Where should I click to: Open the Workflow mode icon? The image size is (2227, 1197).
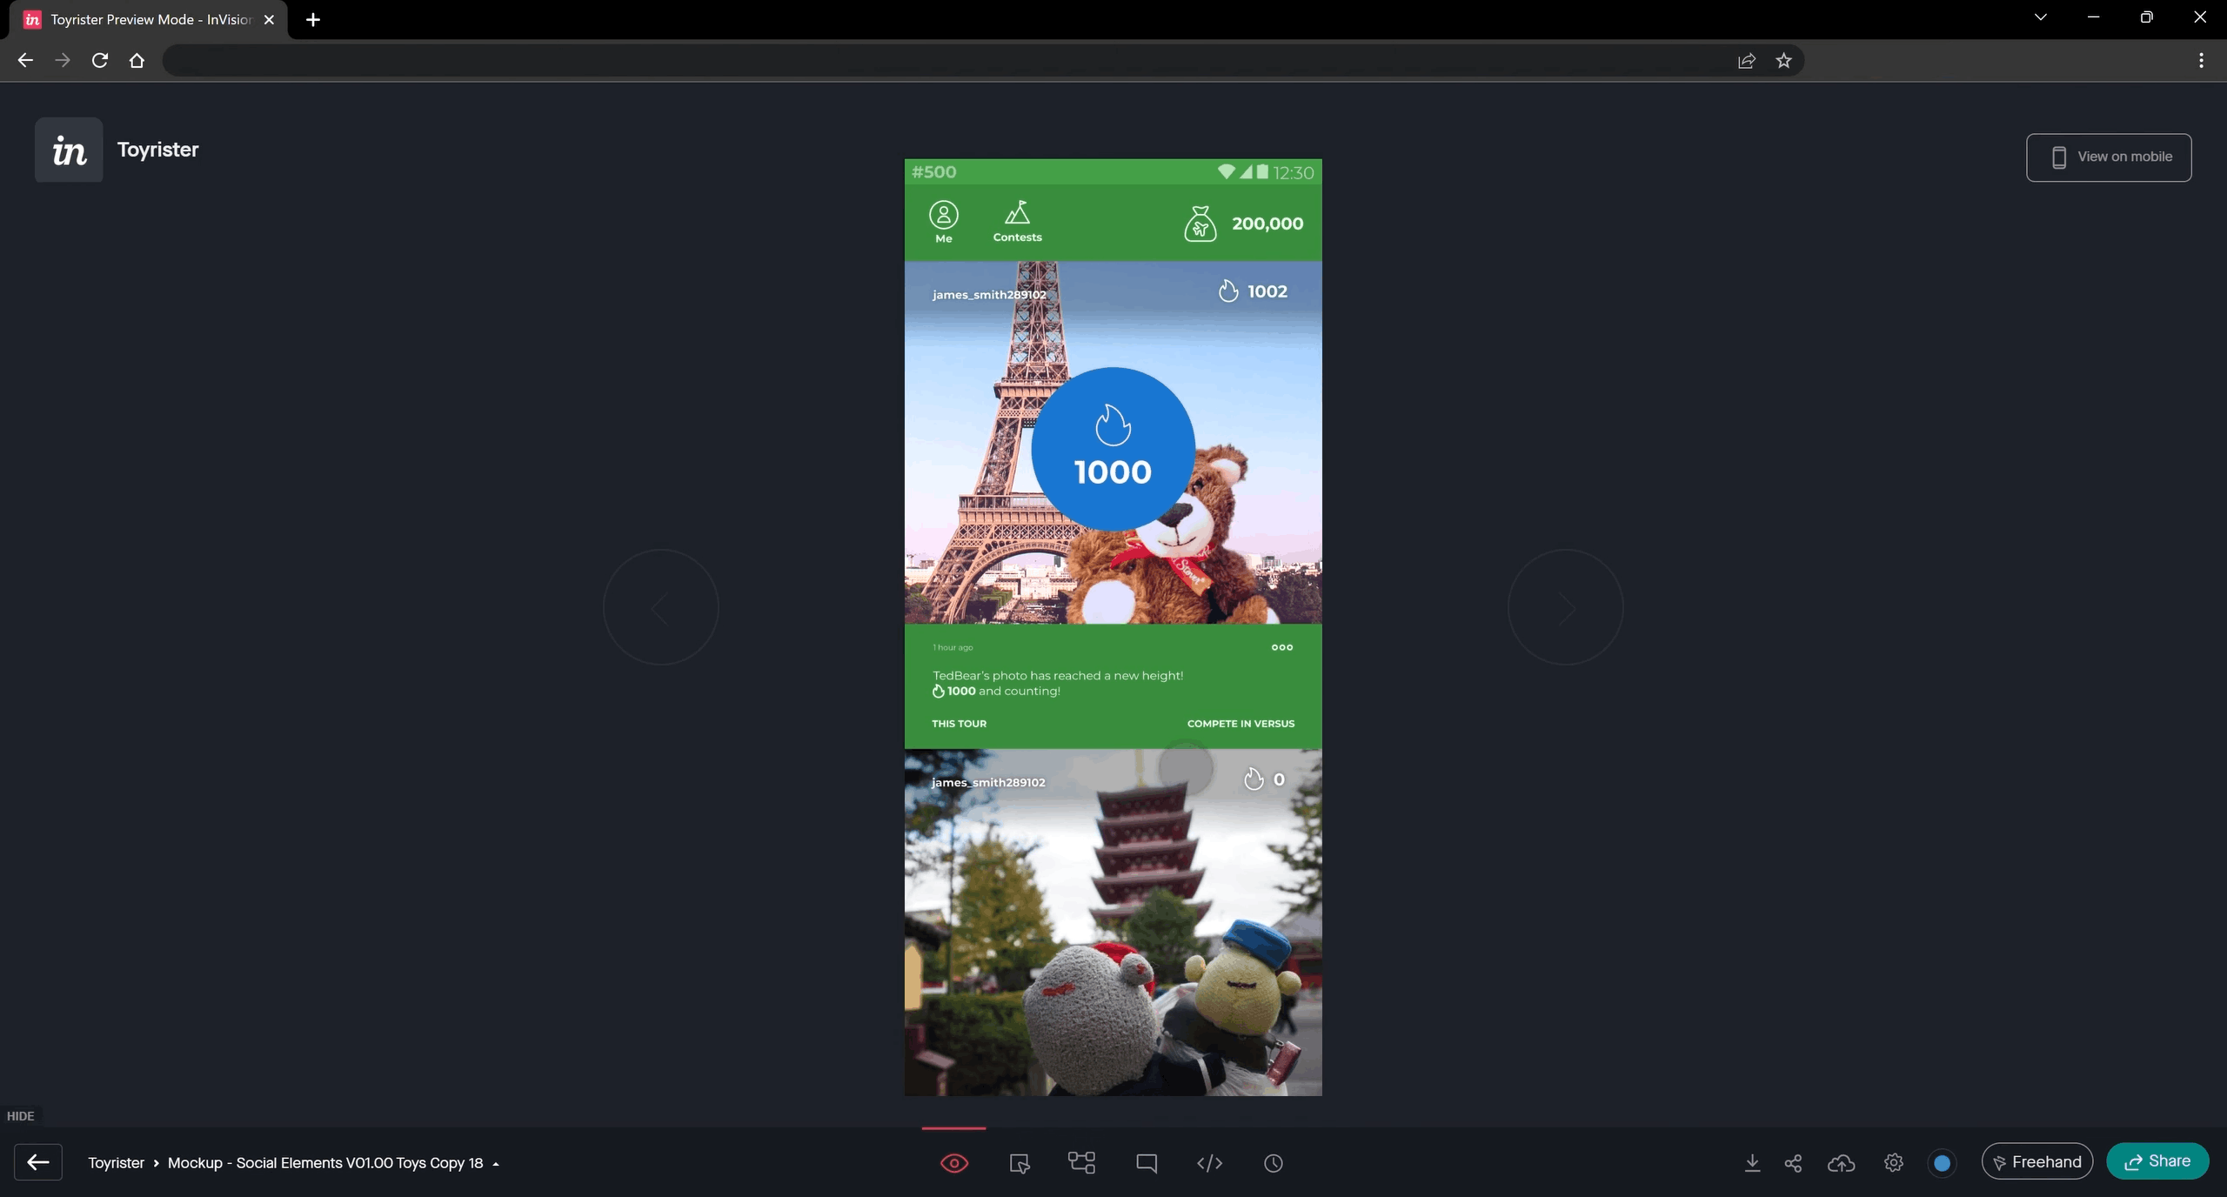click(1081, 1163)
